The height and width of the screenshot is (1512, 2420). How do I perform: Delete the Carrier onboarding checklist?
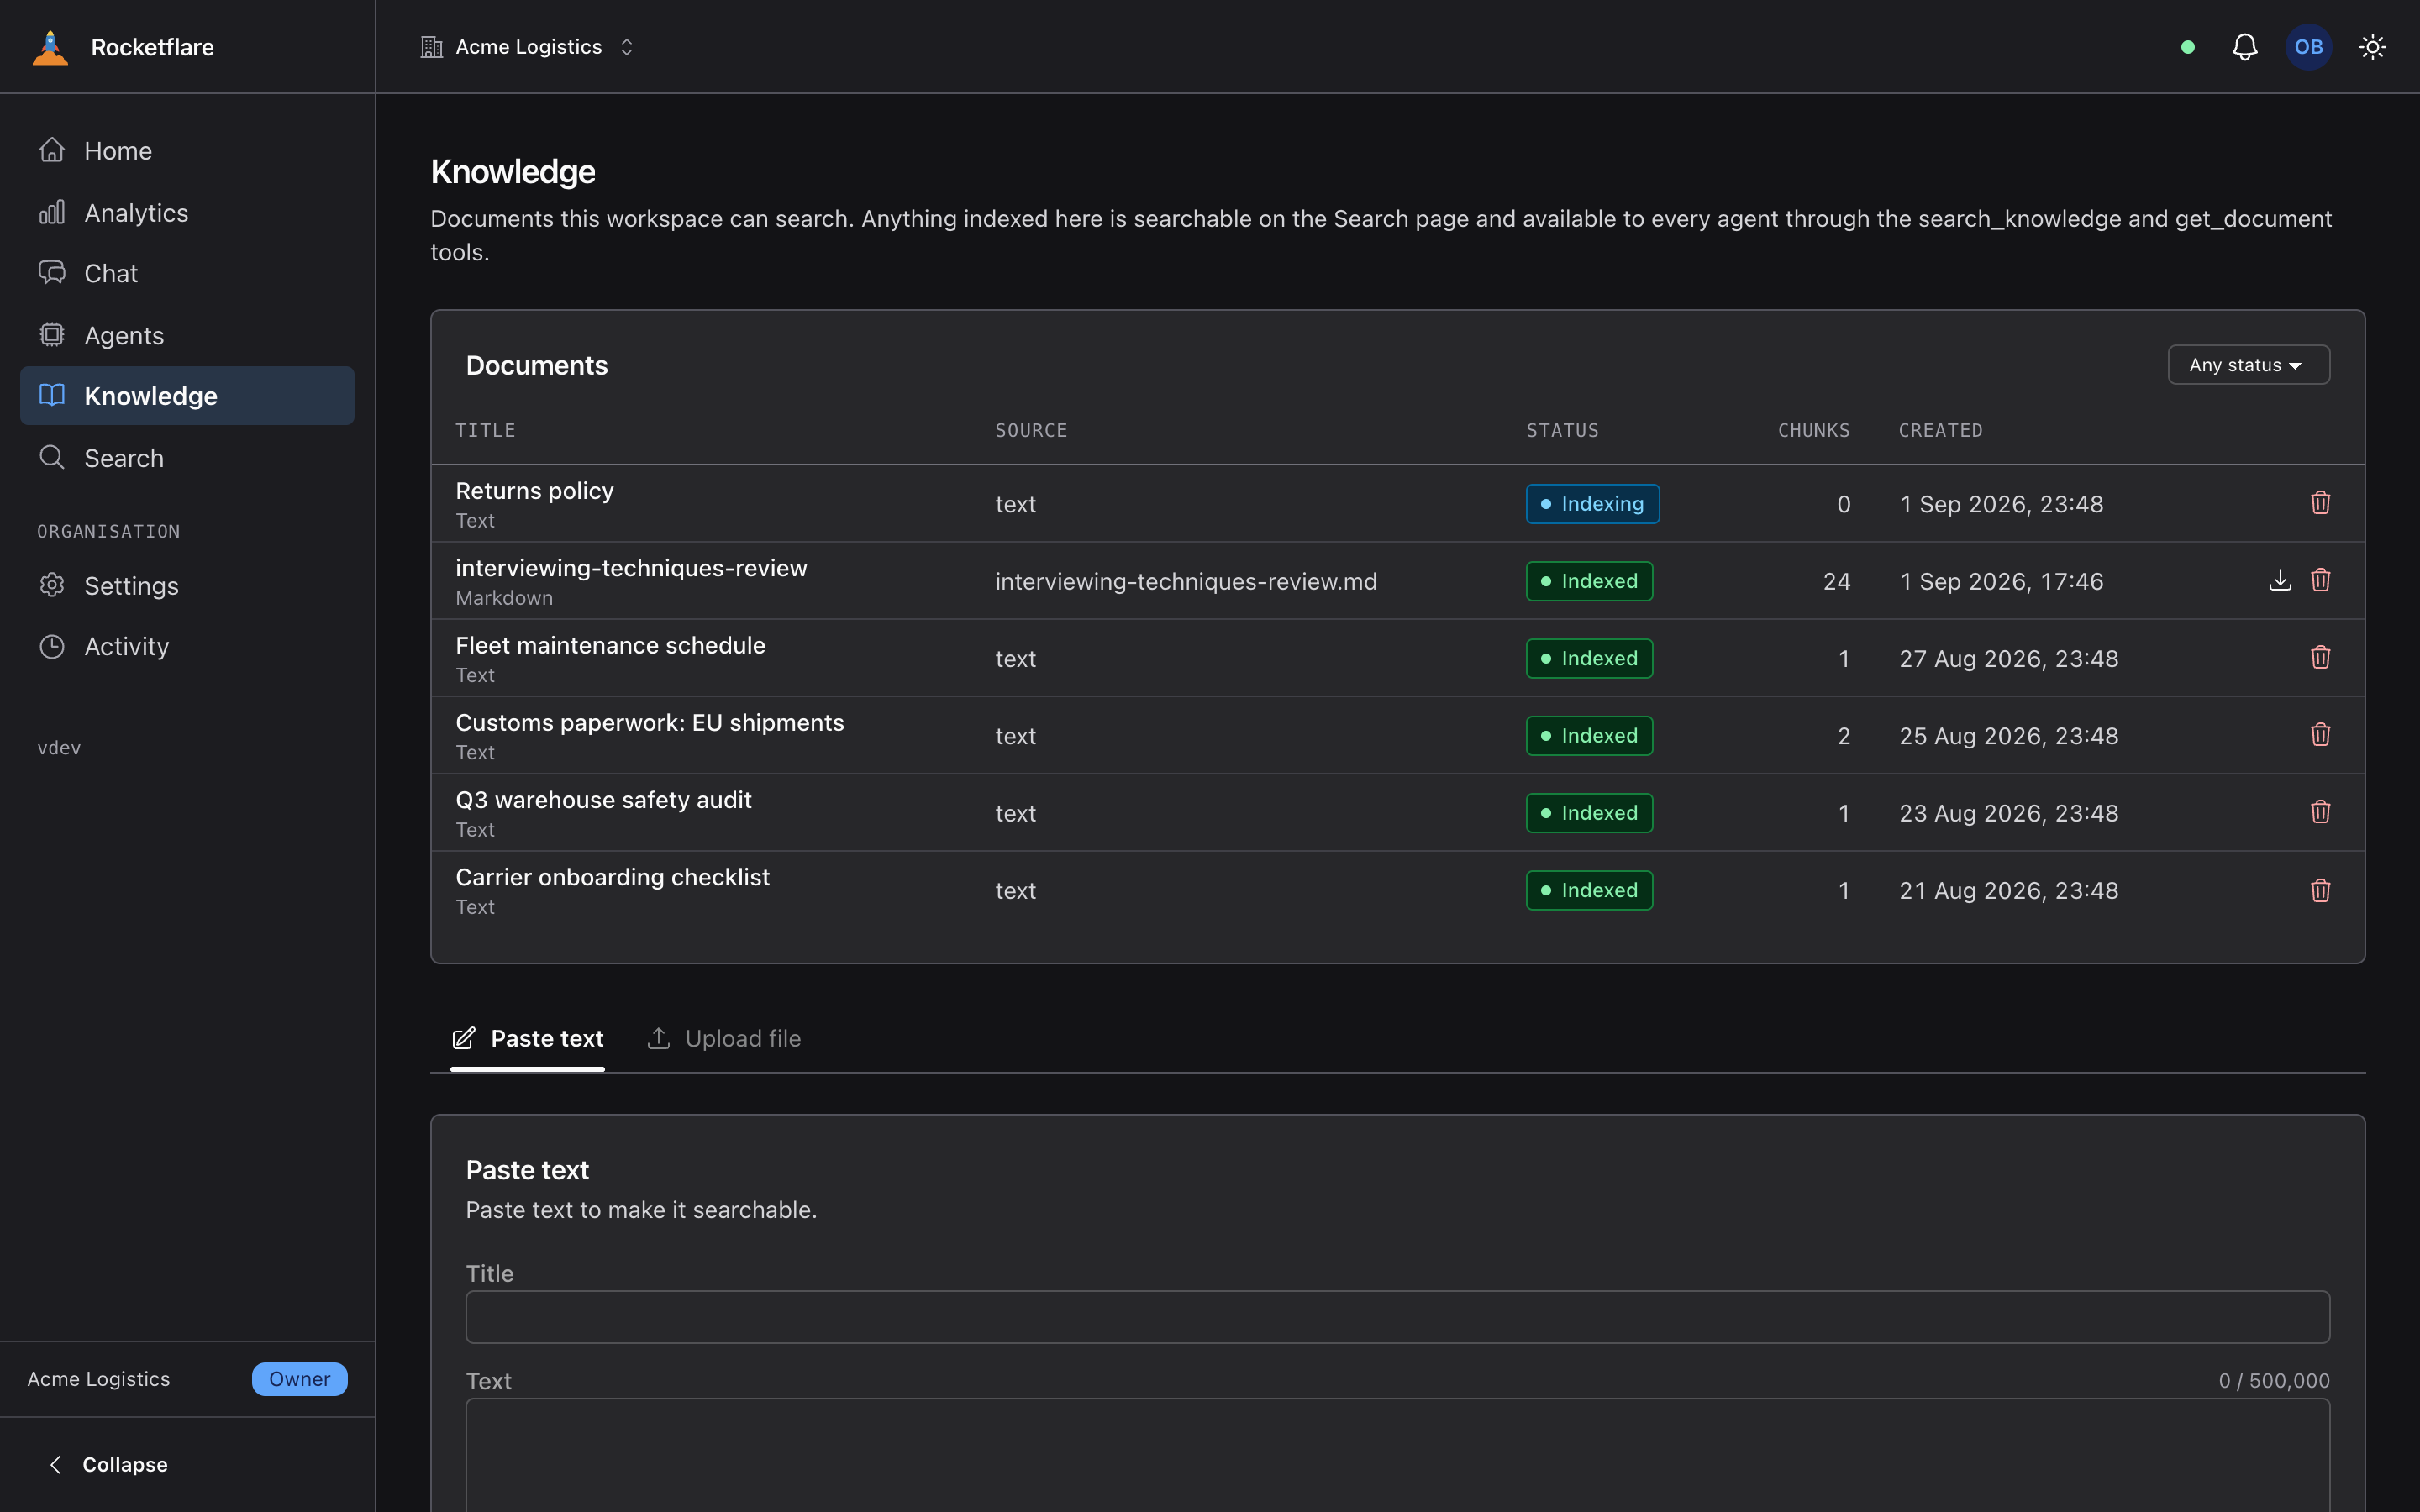click(x=2321, y=890)
